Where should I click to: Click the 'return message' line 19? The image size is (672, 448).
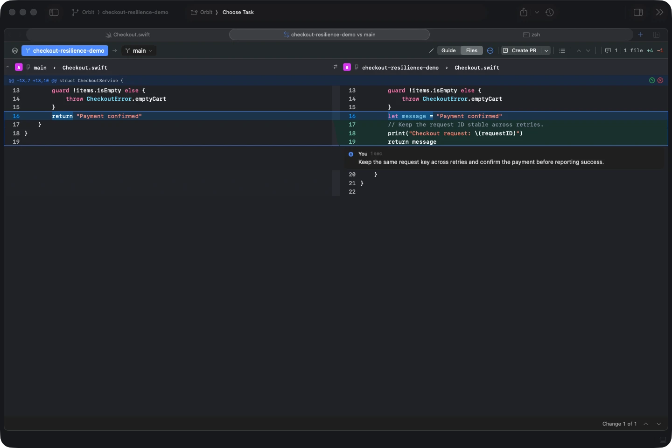(x=412, y=142)
